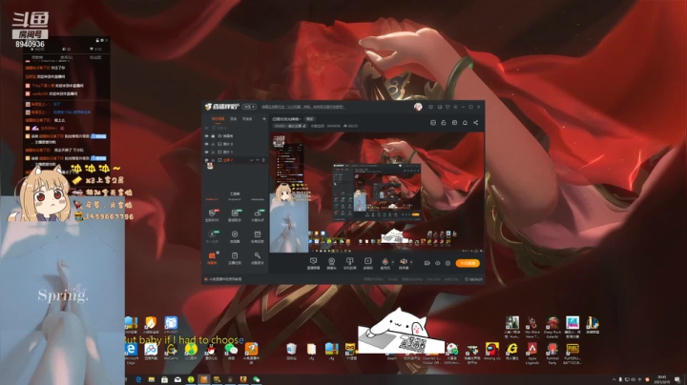Switch to the first scene tab
Viewport: 687px width, 385px height.
(x=218, y=119)
